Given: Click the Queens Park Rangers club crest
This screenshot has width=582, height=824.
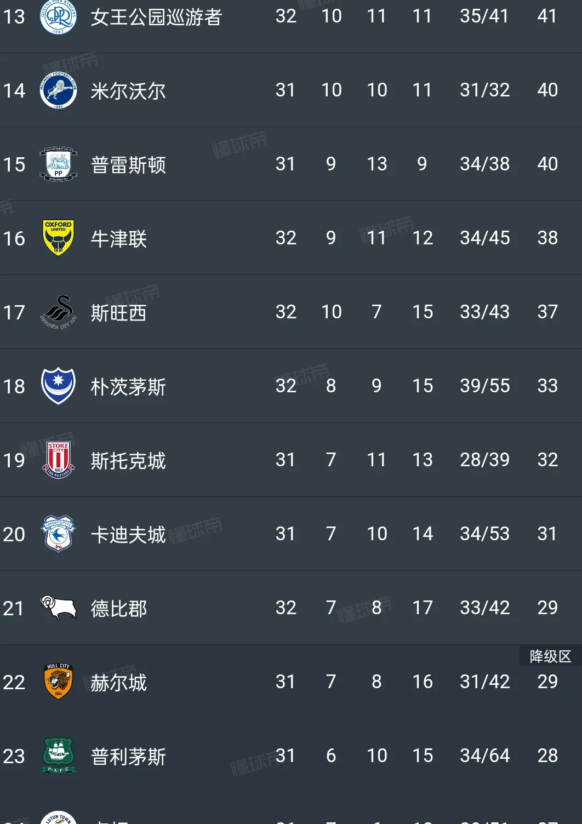Looking at the screenshot, I should (58, 17).
